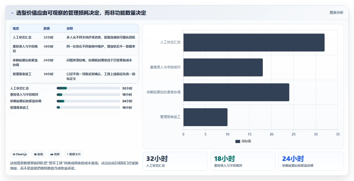Image resolution: width=354 pixels, height=181 pixels.
Task: Click the 管理报表返工 progress bar
Action: coord(88,107)
